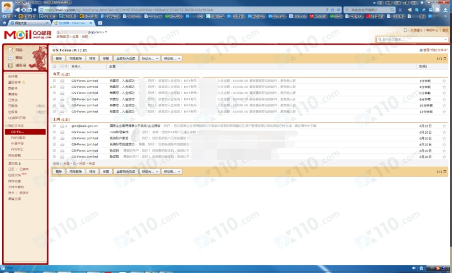Image resolution: width=452 pixels, height=273 pixels.
Task: Close the 网址大全 browser tab
Action: (x=47, y=23)
